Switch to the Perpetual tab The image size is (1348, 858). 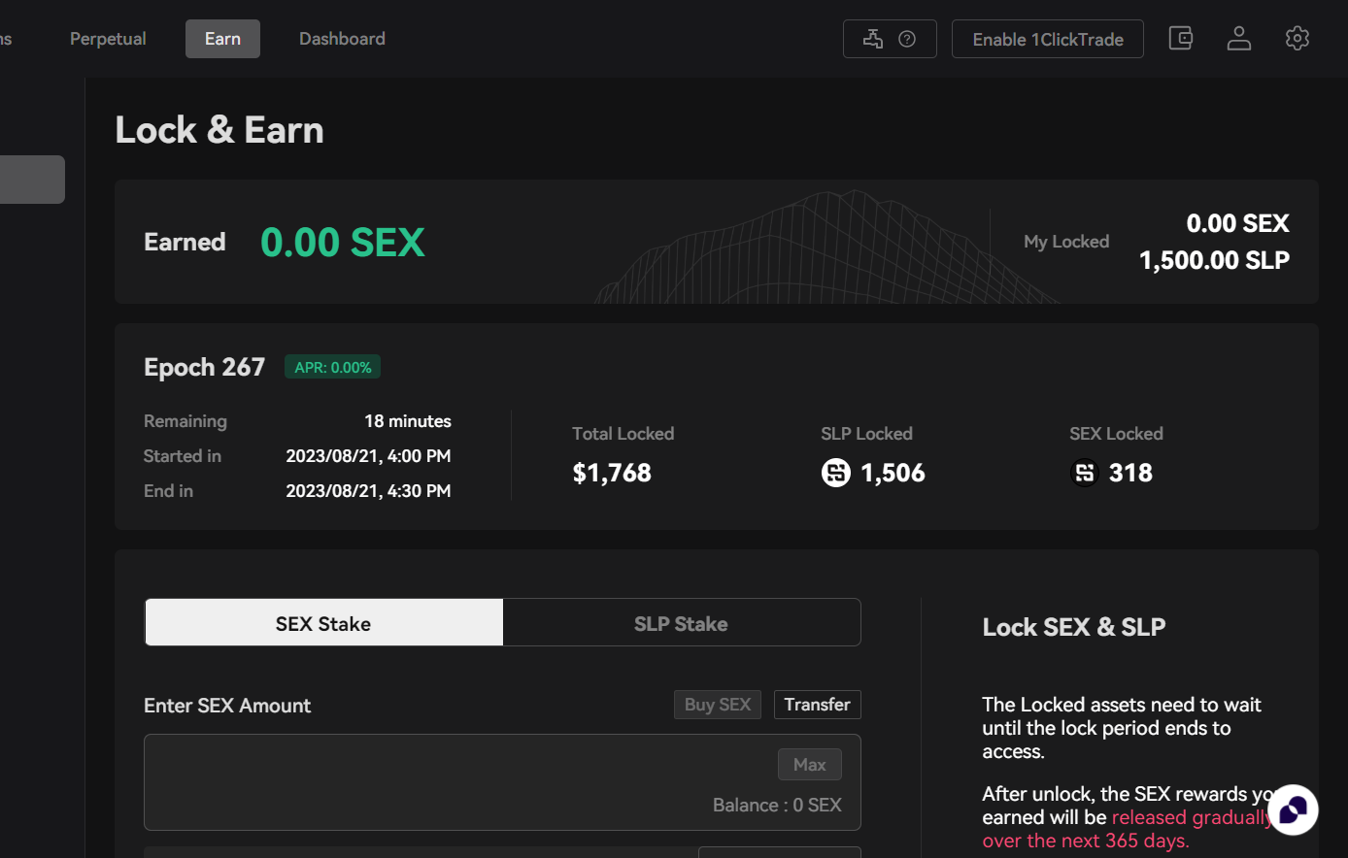click(x=108, y=39)
